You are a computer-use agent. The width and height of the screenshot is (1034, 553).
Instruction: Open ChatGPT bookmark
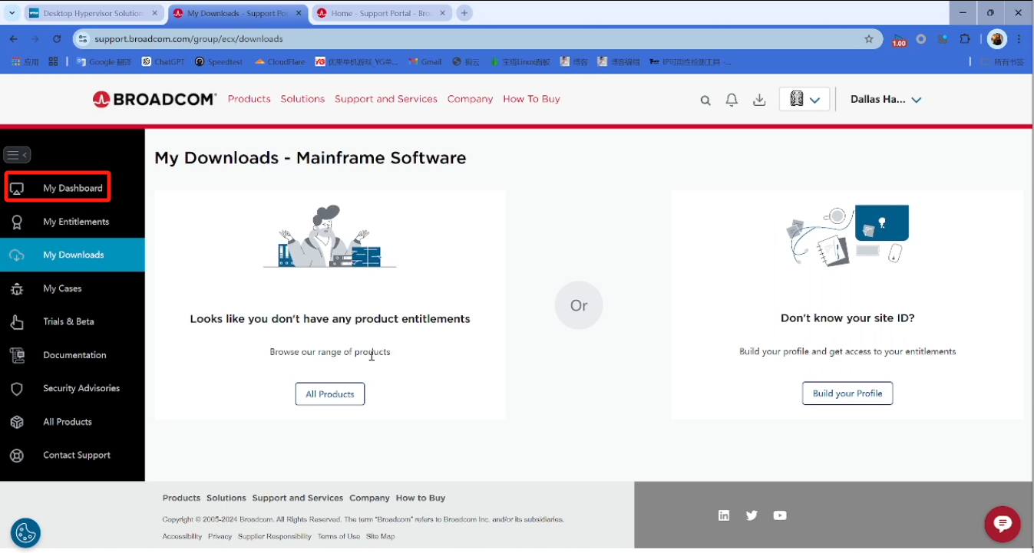pos(164,62)
